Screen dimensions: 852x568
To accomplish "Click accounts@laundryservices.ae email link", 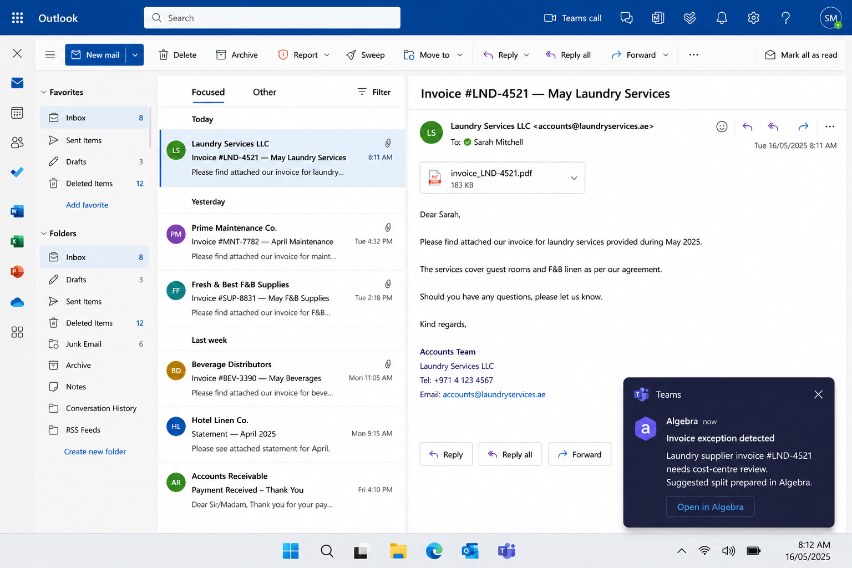I will [x=494, y=394].
